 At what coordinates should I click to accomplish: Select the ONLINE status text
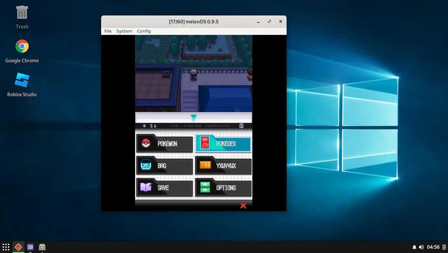pos(193,126)
